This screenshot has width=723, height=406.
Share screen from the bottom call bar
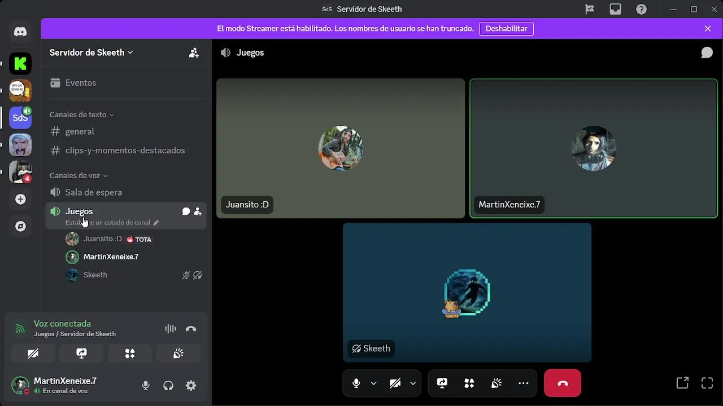coord(442,383)
